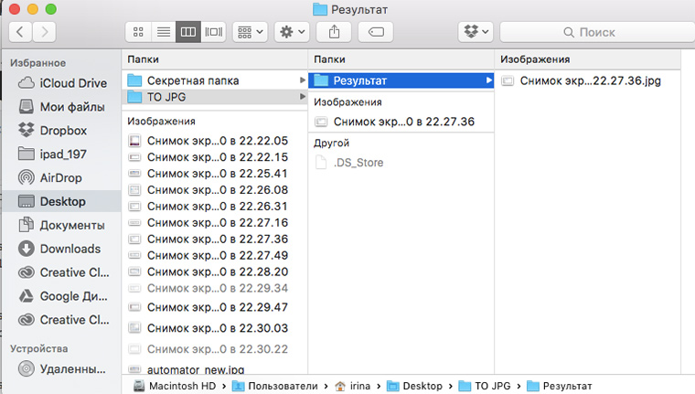695x394 pixels.
Task: Switch to list view mode
Action: click(164, 32)
